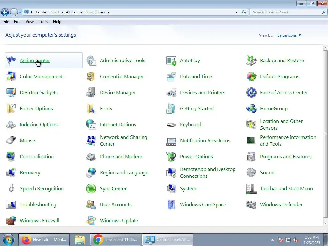Image resolution: width=328 pixels, height=246 pixels.
Task: Open the Credential Manager safe icon
Action: (91, 77)
